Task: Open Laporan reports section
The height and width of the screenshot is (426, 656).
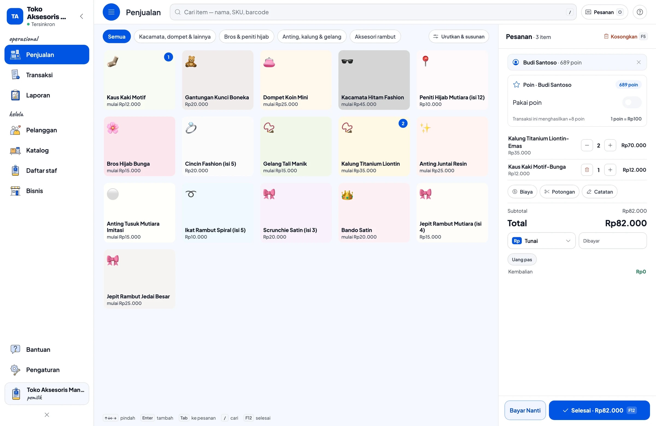Action: pos(47,95)
